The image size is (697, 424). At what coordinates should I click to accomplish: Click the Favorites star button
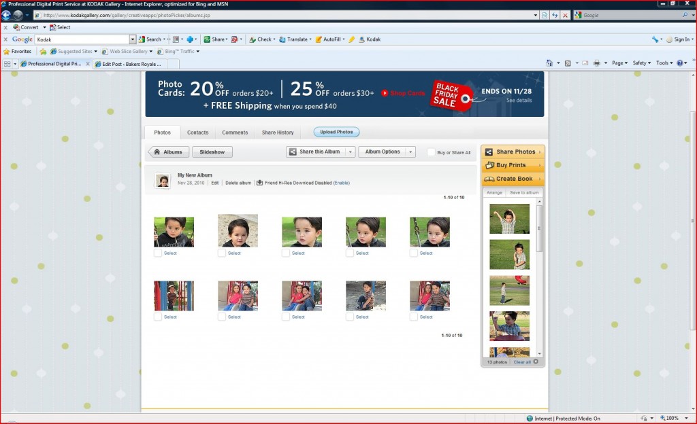(x=17, y=52)
